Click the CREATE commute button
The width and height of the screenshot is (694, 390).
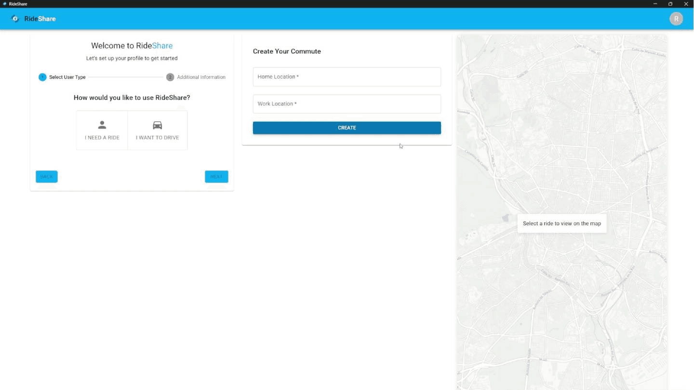pos(347,128)
